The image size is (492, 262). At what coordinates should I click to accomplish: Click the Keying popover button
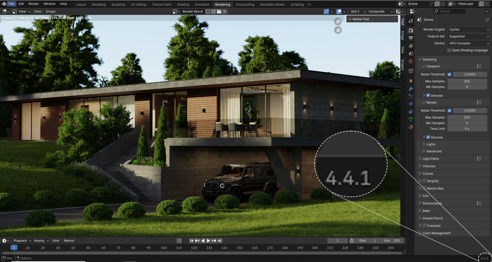pyautogui.click(x=41, y=241)
